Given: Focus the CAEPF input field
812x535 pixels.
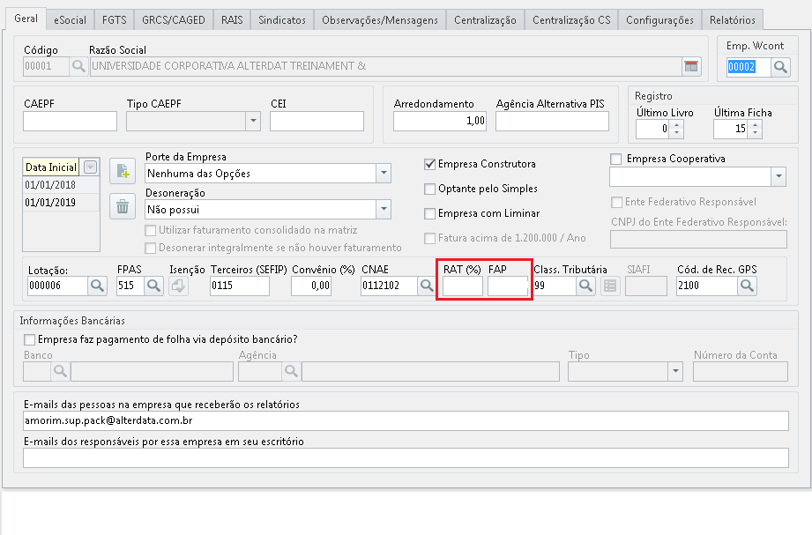Looking at the screenshot, I should tap(70, 122).
